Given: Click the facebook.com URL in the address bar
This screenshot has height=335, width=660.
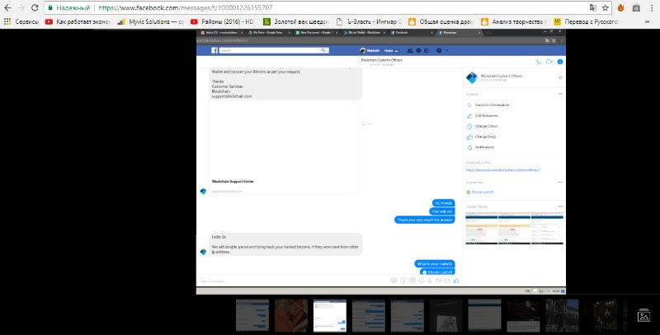Looking at the screenshot, I should [x=185, y=7].
